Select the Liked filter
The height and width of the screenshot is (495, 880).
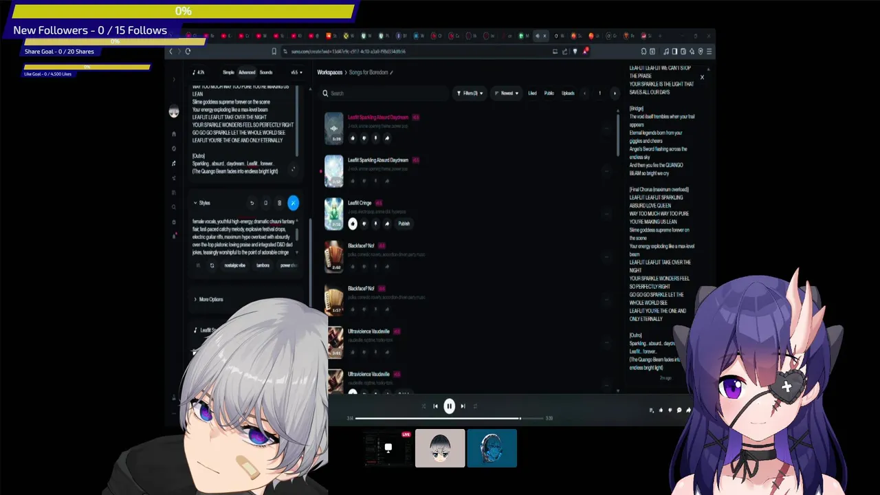(532, 93)
